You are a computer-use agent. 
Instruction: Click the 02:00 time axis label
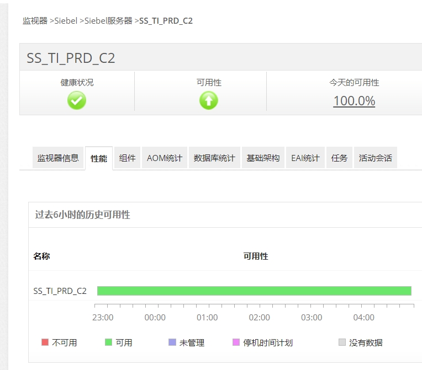click(x=260, y=317)
